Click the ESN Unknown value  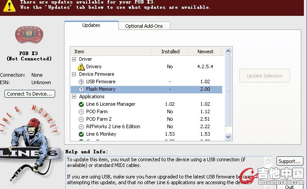(x=41, y=82)
